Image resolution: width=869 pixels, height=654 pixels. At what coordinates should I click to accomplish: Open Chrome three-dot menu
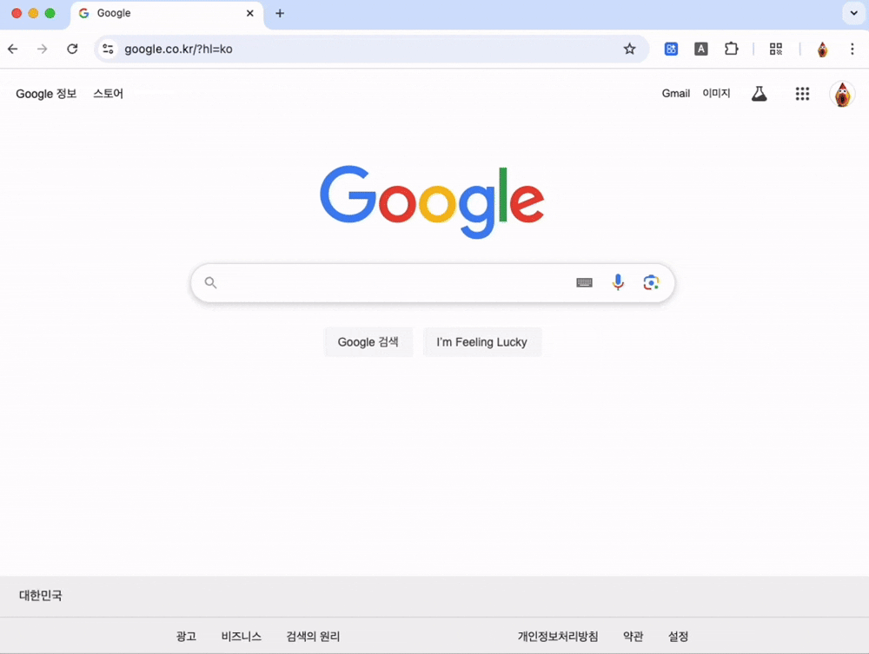[x=852, y=49]
